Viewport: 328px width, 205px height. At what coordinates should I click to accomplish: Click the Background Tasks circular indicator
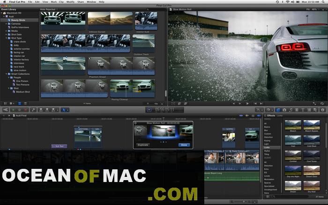tap(149, 109)
